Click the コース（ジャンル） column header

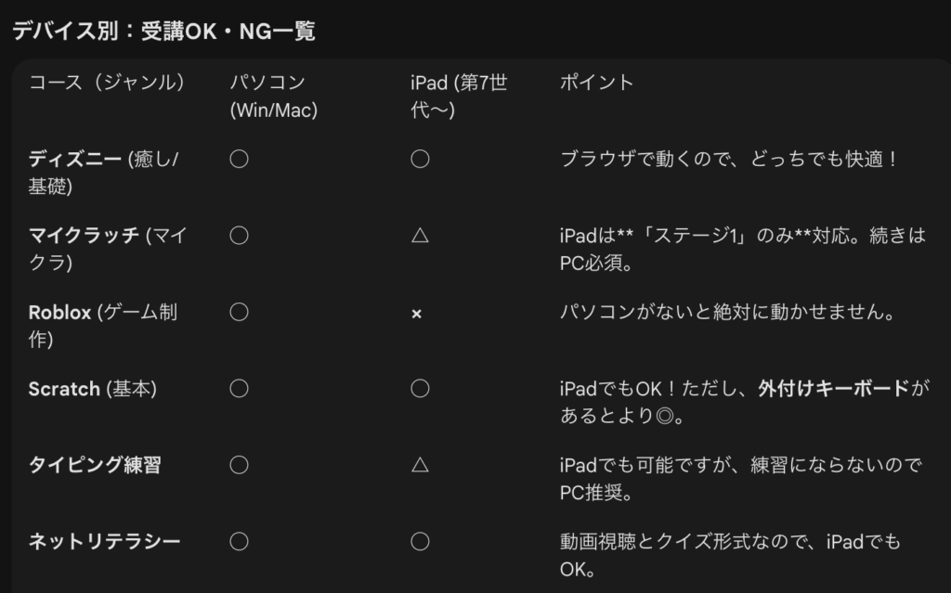point(107,83)
